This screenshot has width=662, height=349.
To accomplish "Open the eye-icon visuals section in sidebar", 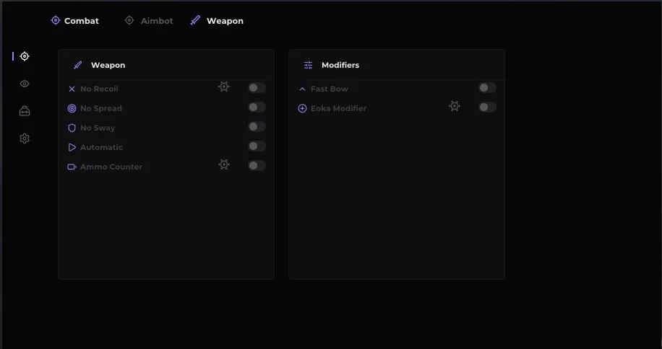I will (25, 84).
